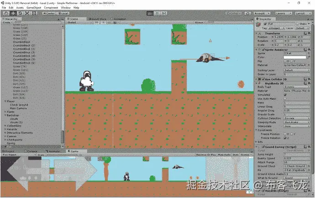Toggle the Rat object active checkbox
This screenshot has height=198, width=315.
pyautogui.click(x=265, y=24)
